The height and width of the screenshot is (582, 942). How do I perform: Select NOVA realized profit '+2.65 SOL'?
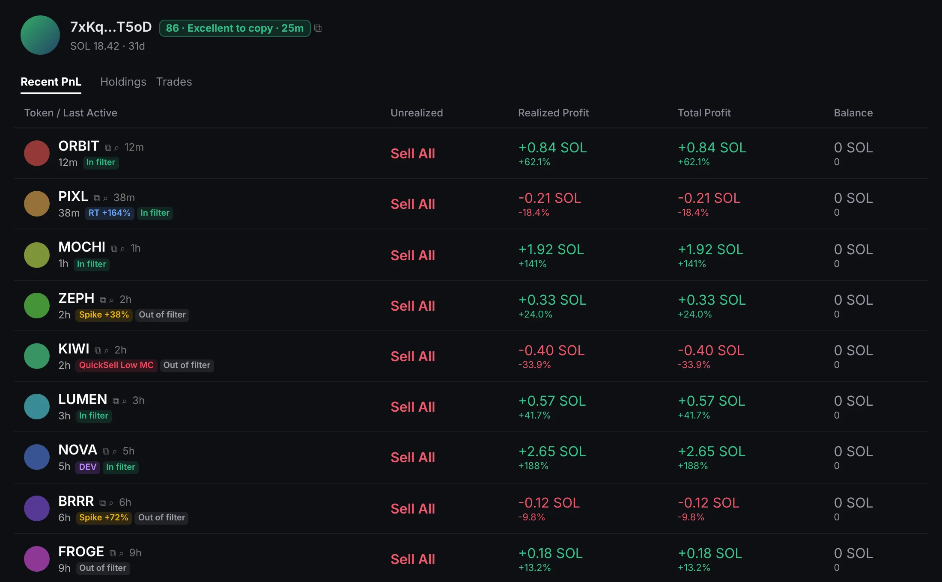[x=552, y=451]
